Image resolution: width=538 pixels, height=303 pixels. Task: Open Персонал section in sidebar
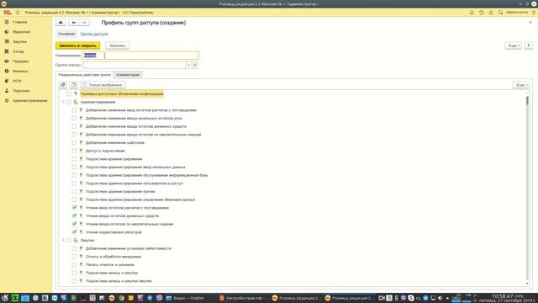(21, 91)
